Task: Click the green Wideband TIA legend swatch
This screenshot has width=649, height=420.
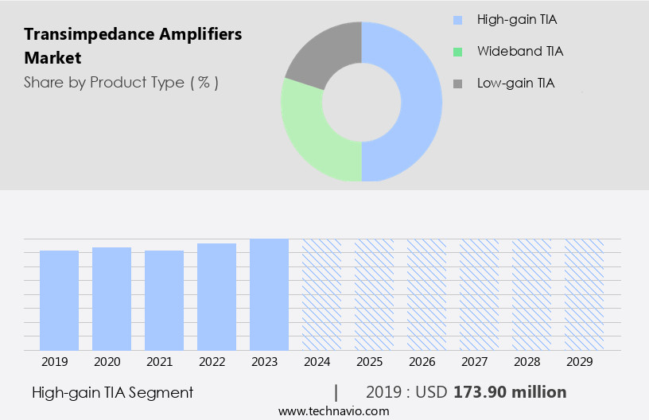Action: pos(457,52)
